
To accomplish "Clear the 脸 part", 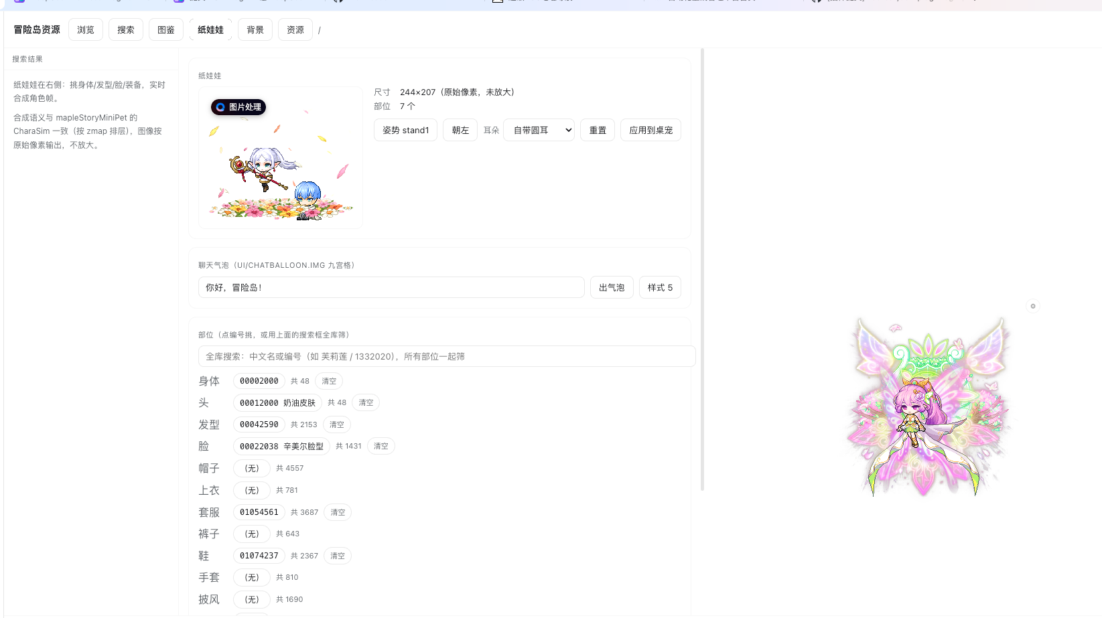I will click(381, 446).
